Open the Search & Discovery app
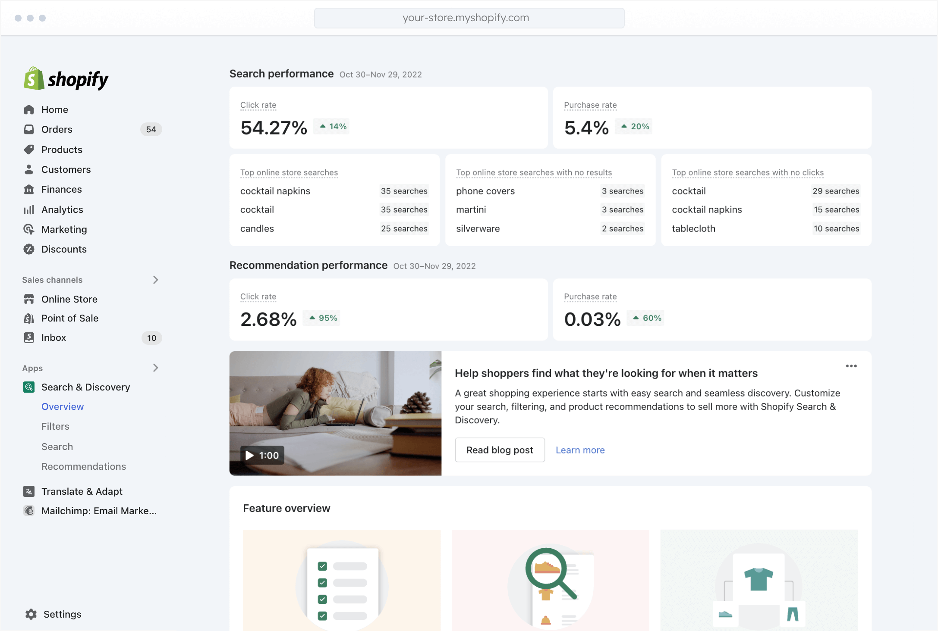The image size is (938, 631). pyautogui.click(x=85, y=387)
